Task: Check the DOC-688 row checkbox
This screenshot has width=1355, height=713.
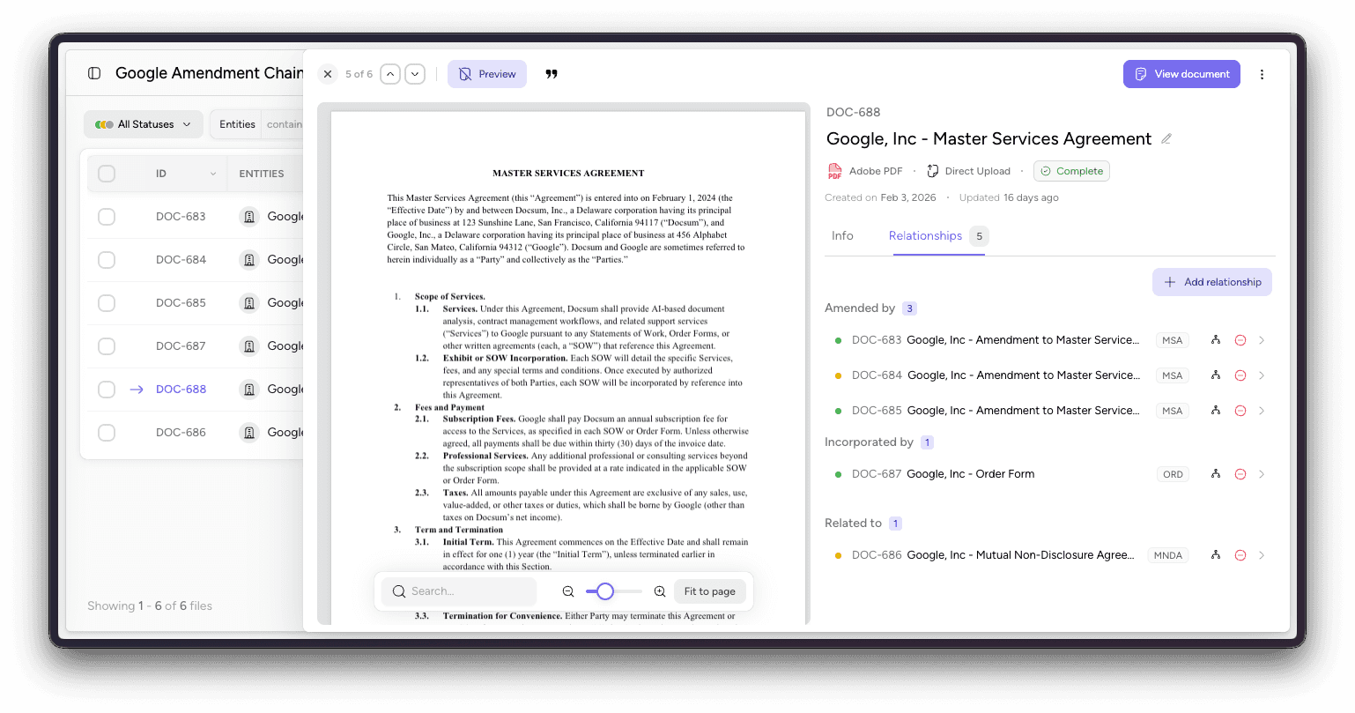Action: (x=107, y=390)
